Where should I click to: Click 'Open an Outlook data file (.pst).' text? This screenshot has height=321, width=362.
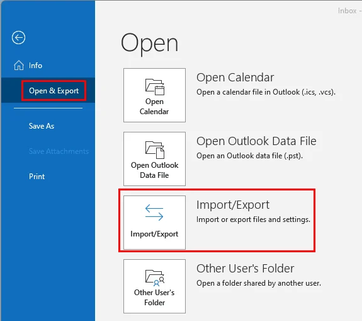249,156
